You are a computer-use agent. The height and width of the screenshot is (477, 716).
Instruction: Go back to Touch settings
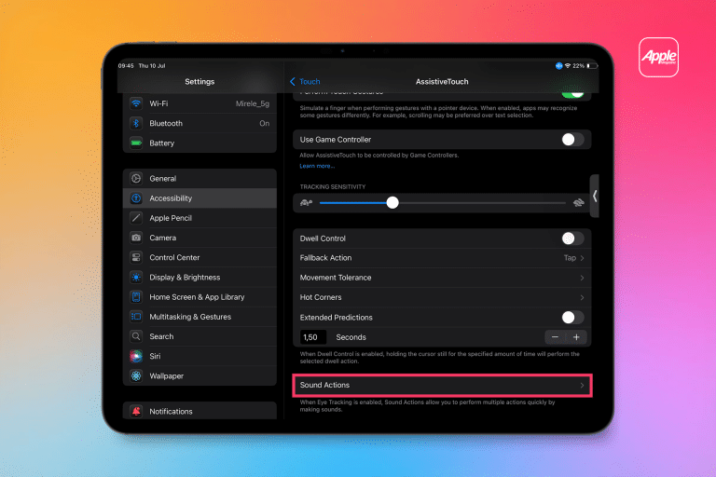click(x=305, y=82)
